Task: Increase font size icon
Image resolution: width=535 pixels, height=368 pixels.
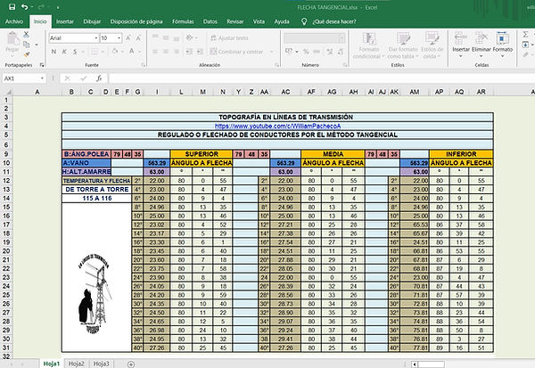Action: (x=128, y=37)
